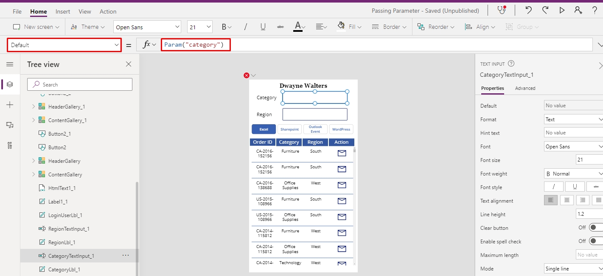
Task: Toggle the Clear button switch
Action: pyautogui.click(x=596, y=228)
